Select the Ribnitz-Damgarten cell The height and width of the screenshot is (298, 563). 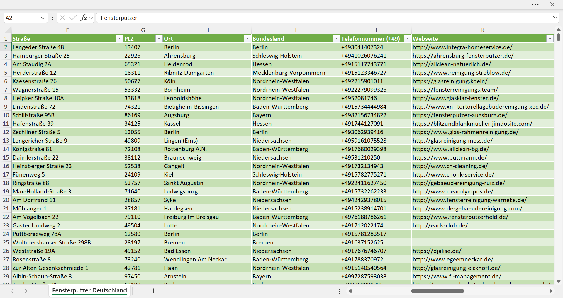pyautogui.click(x=207, y=73)
